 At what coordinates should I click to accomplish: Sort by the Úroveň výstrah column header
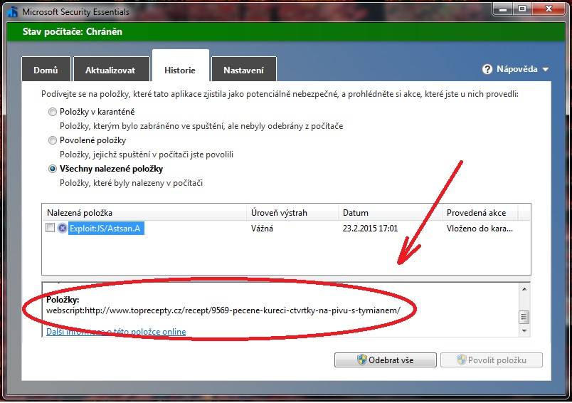coord(292,212)
